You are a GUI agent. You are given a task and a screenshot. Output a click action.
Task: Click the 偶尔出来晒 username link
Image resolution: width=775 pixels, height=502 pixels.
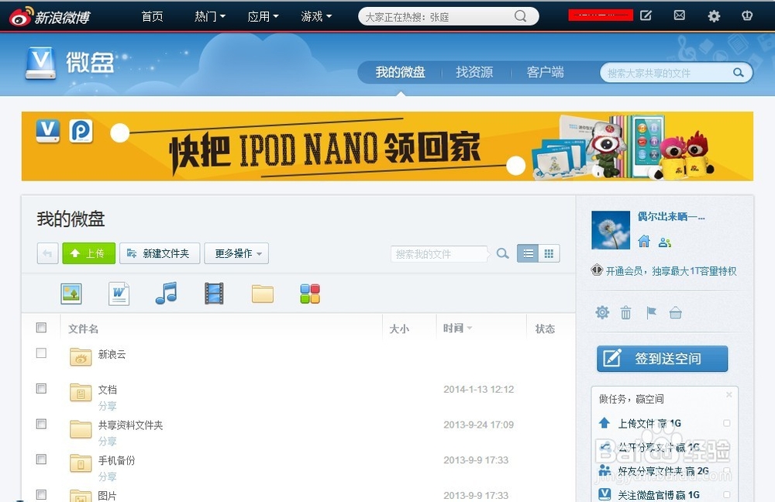point(670,216)
